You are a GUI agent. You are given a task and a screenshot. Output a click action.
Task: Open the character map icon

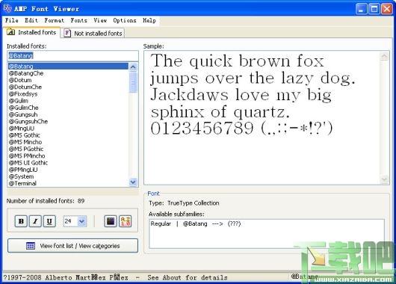coord(125,221)
